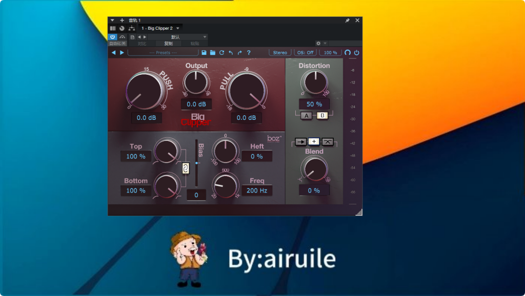Viewport: 525px width, 296px height.
Task: Click the PUSH 0.0 dB value field
Action: point(146,118)
